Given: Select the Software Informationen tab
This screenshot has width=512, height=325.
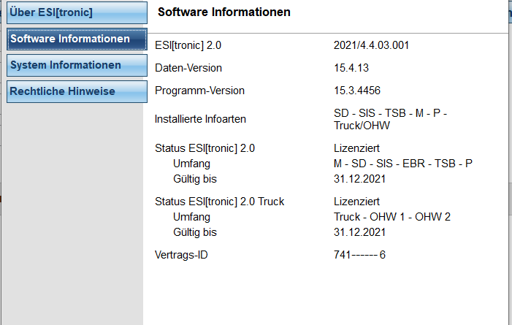Looking at the screenshot, I should tap(77, 39).
